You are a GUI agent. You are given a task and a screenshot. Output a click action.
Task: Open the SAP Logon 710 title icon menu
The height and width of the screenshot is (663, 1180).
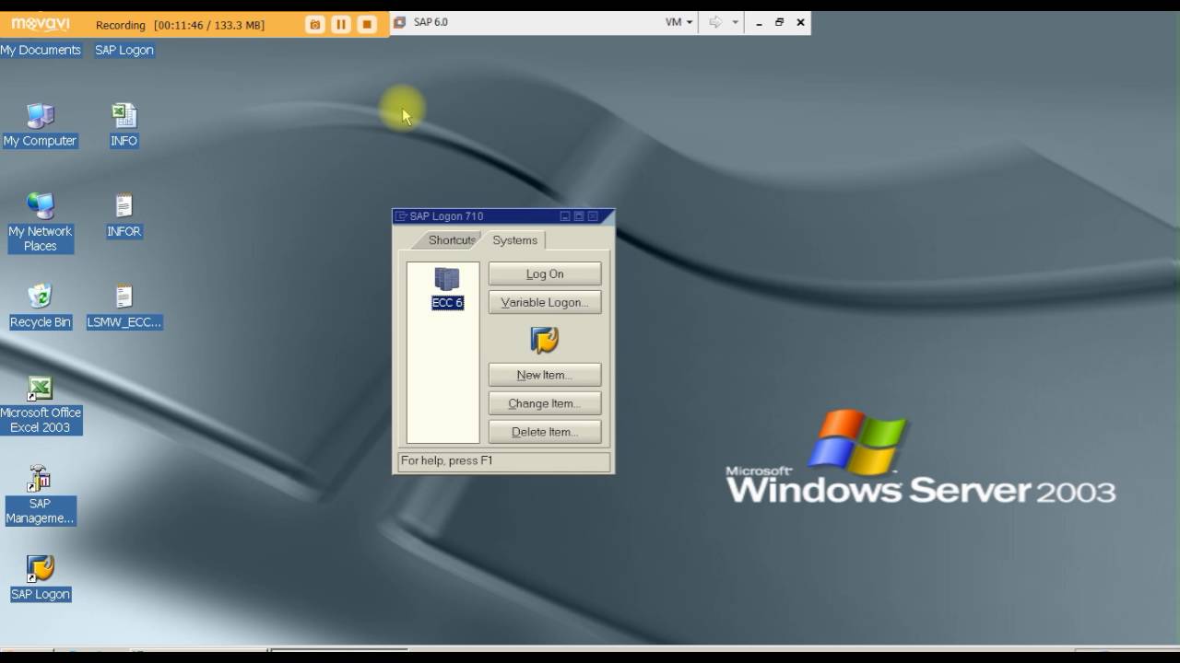(401, 216)
